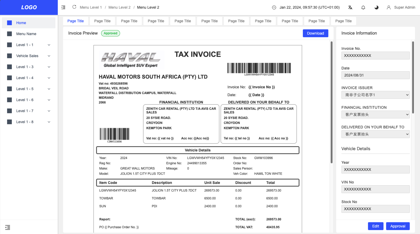Expand the Level 1 - 5 chevron

tap(49, 89)
